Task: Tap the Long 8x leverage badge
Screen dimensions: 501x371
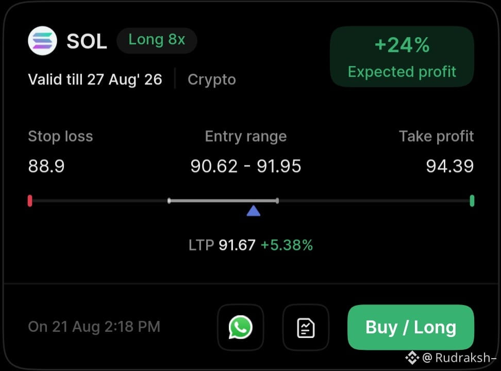Action: click(157, 40)
